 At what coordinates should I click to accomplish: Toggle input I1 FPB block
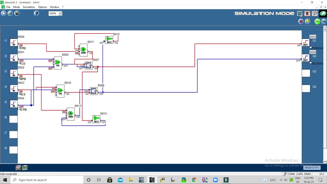click(14, 43)
